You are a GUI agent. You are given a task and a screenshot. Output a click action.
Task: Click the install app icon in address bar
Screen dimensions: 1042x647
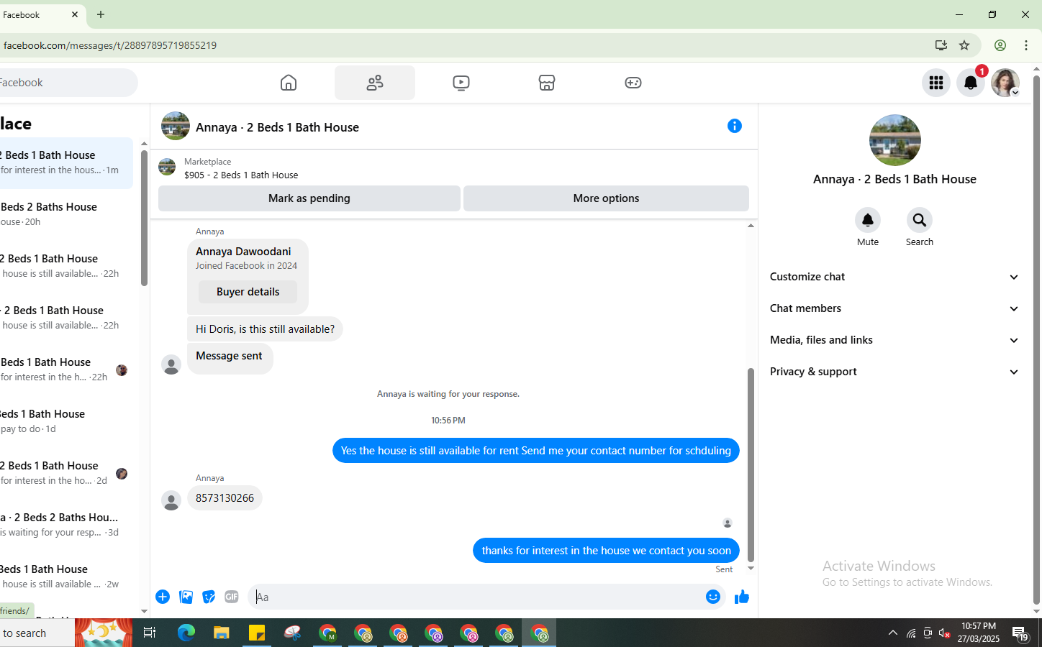pyautogui.click(x=941, y=45)
